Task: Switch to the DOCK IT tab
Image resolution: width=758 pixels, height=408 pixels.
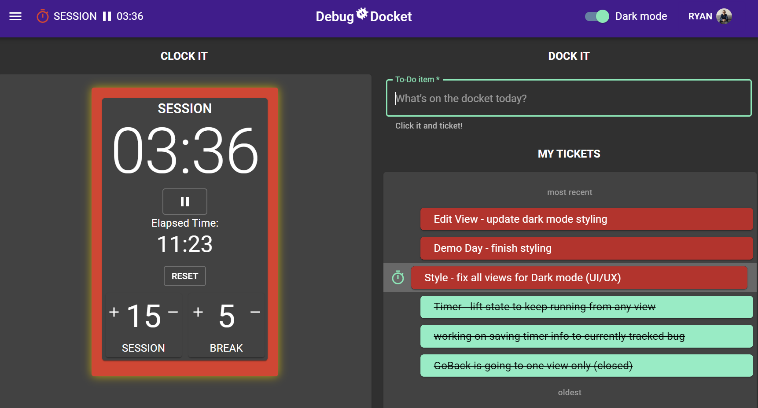Action: (x=569, y=56)
